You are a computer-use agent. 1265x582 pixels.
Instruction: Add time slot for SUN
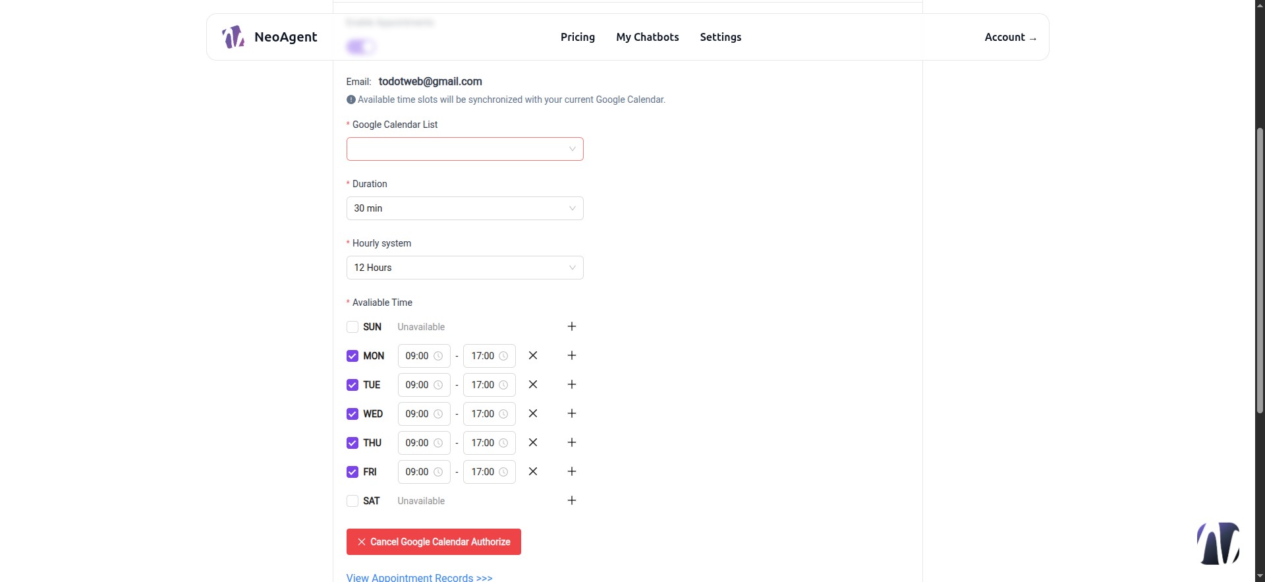click(x=572, y=326)
